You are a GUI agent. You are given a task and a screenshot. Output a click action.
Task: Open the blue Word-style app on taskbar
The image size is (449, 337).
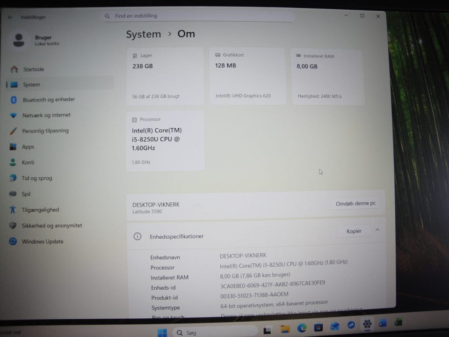tap(383, 323)
